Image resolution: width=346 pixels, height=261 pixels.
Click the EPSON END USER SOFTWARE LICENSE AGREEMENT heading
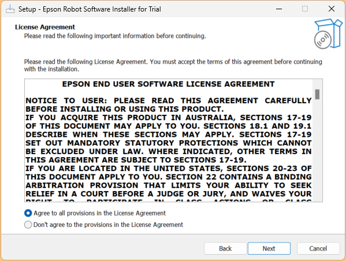[168, 84]
